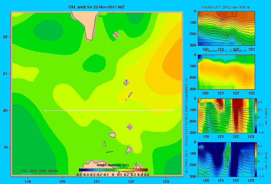Click the plot title 'OM_an02 for 23-Nov-2017 00Z'

point(96,7)
